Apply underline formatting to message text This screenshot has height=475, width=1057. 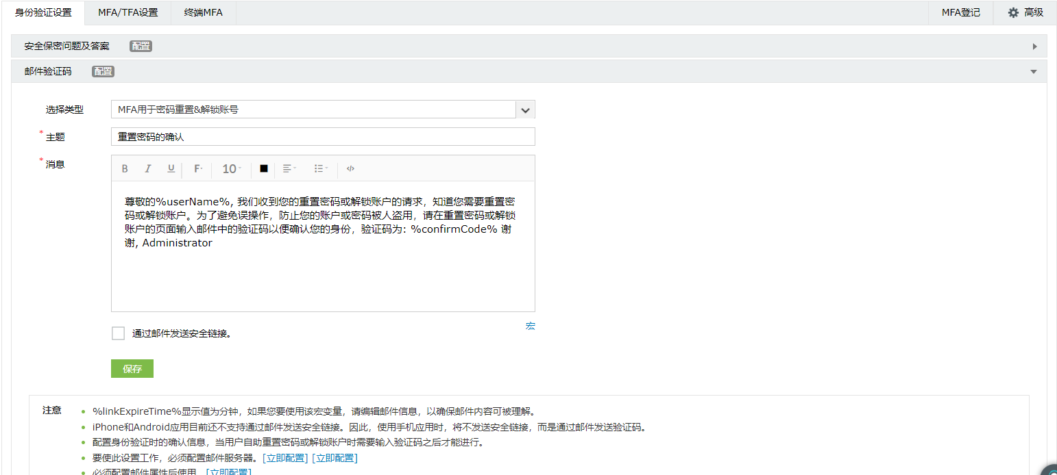171,168
